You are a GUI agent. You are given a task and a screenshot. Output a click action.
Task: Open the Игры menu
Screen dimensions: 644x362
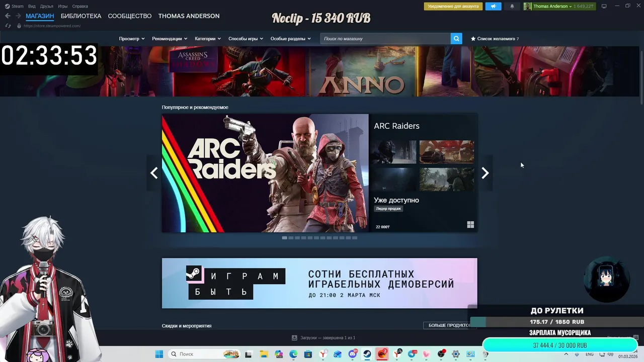click(63, 6)
